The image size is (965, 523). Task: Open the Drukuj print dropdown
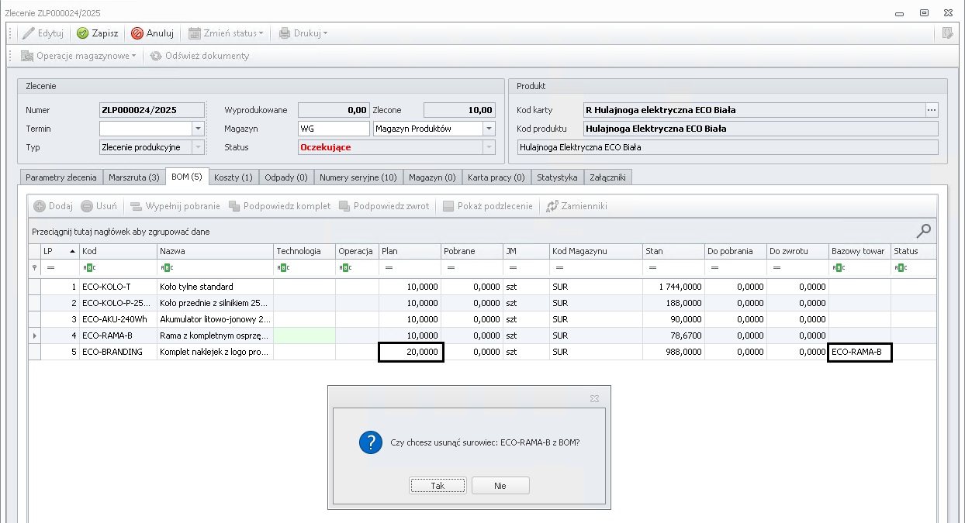303,33
